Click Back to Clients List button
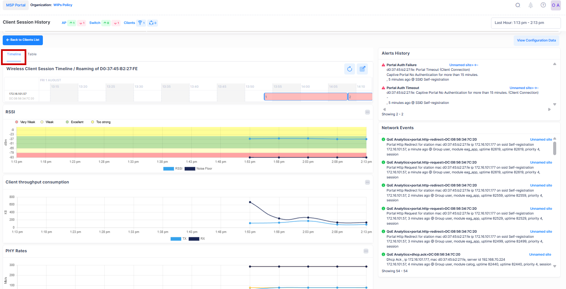This screenshot has width=566, height=289. pos(23,40)
